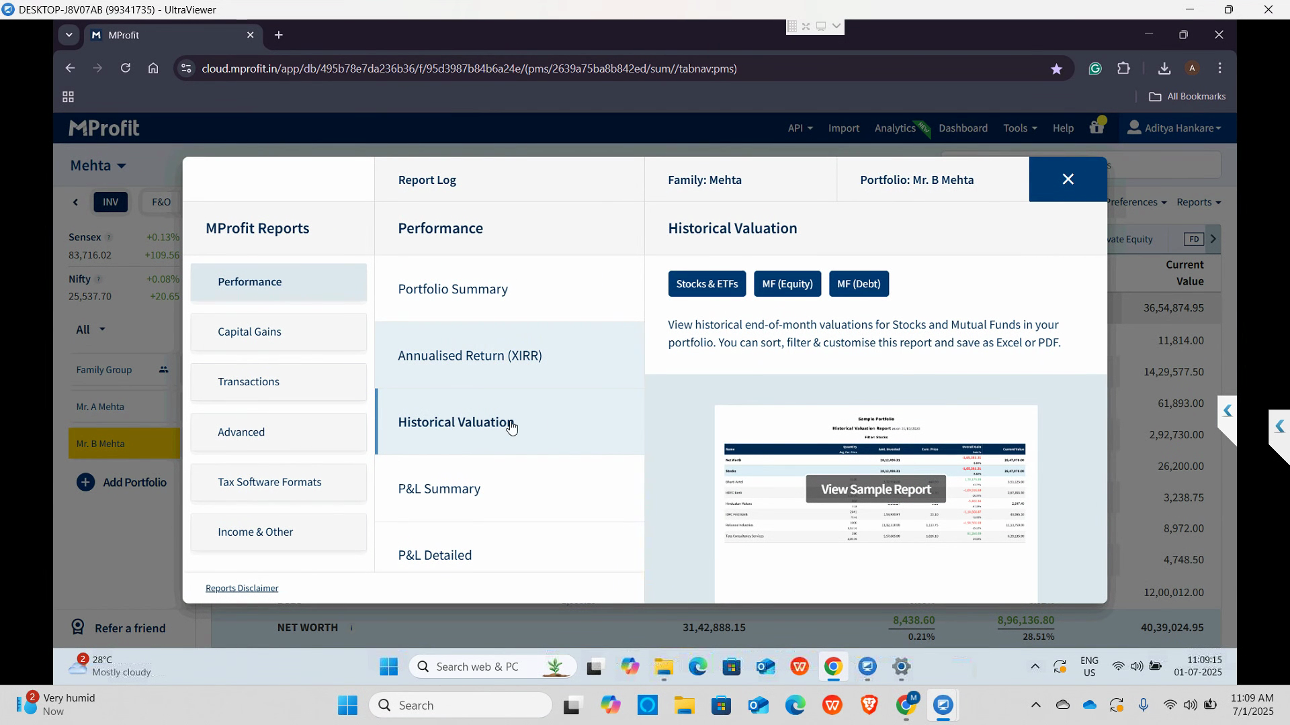Click the browser home icon
1290x725 pixels.
point(153,68)
